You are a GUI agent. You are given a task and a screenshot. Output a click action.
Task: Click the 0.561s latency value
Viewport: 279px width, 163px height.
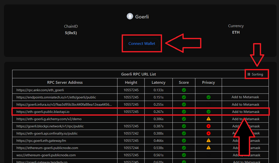(x=158, y=155)
